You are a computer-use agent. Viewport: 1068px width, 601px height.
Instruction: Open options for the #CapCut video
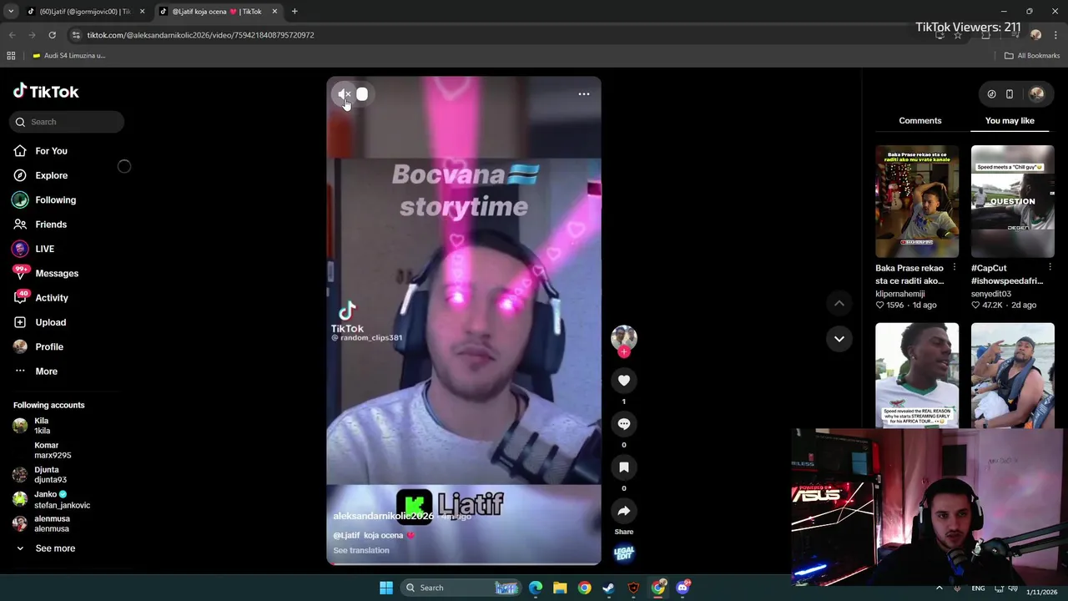1050,268
